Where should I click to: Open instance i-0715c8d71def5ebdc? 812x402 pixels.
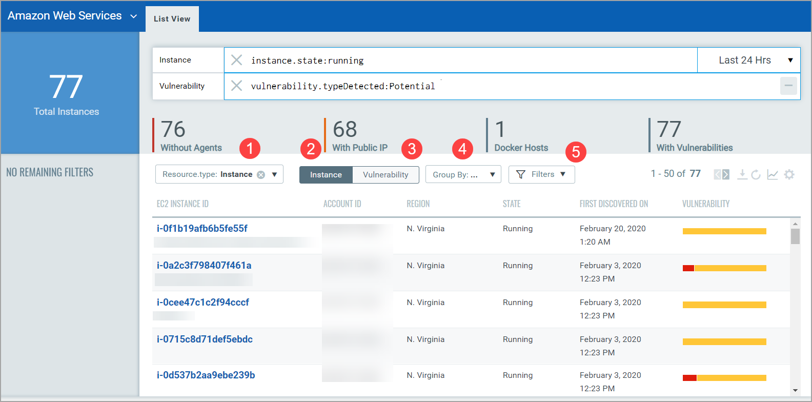point(205,339)
